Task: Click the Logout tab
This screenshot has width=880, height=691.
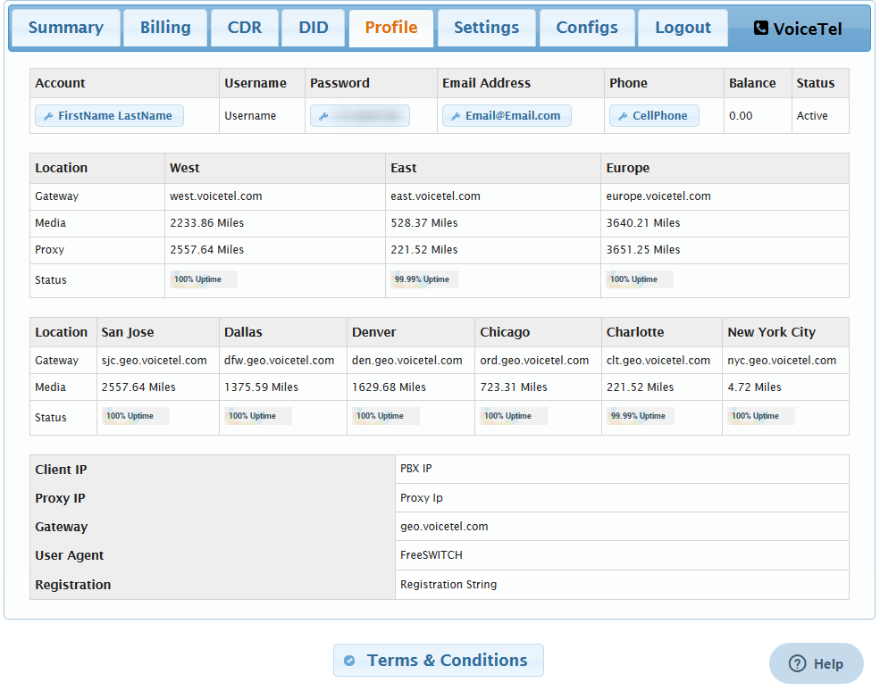Action: click(683, 28)
